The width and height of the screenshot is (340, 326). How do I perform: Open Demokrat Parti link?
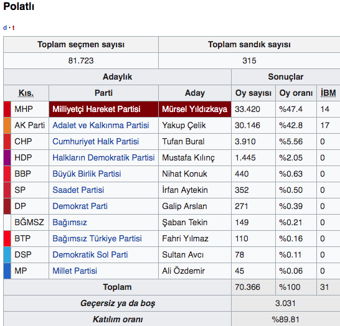[80, 206]
